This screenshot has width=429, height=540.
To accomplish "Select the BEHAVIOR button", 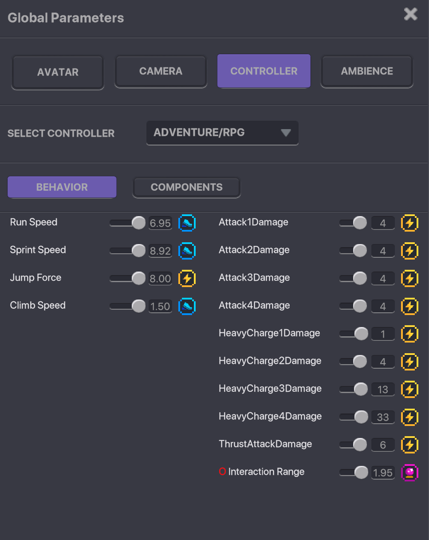I will click(x=62, y=187).
